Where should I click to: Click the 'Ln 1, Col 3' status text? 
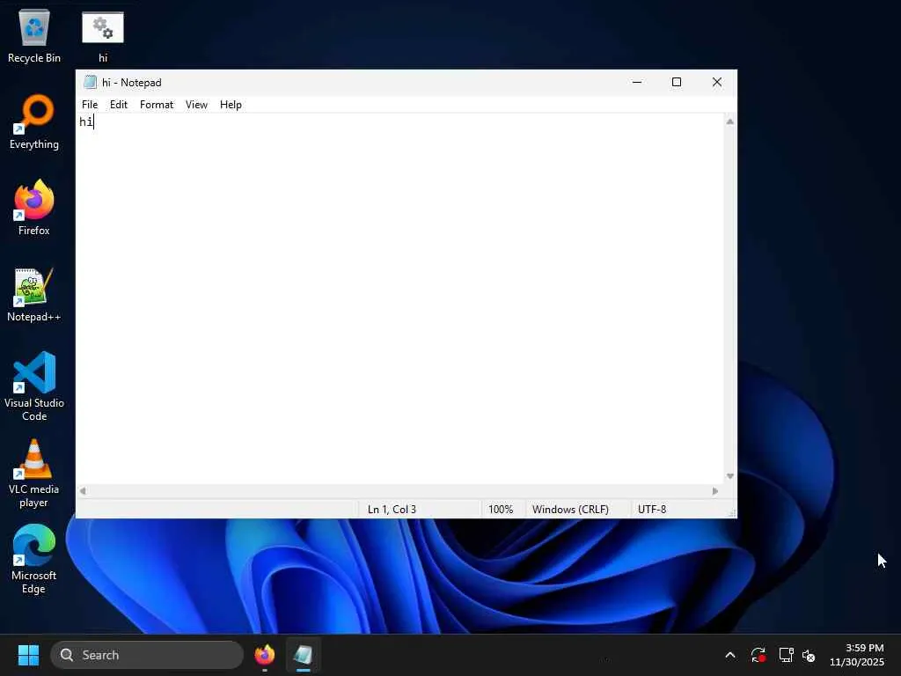pyautogui.click(x=392, y=510)
